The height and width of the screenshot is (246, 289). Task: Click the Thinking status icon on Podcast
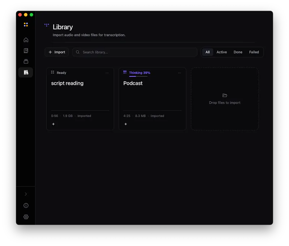(125, 72)
